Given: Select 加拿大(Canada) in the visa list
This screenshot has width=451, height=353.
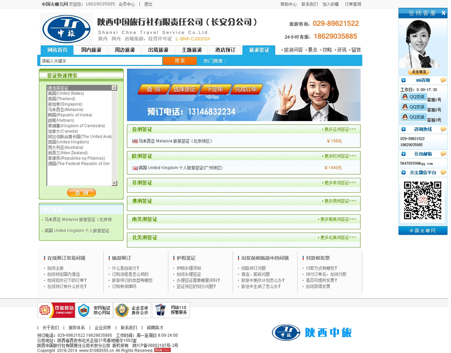Looking at the screenshot, I should 63,131.
